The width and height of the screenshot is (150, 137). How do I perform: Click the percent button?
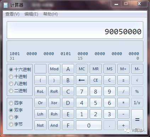coord(137,91)
